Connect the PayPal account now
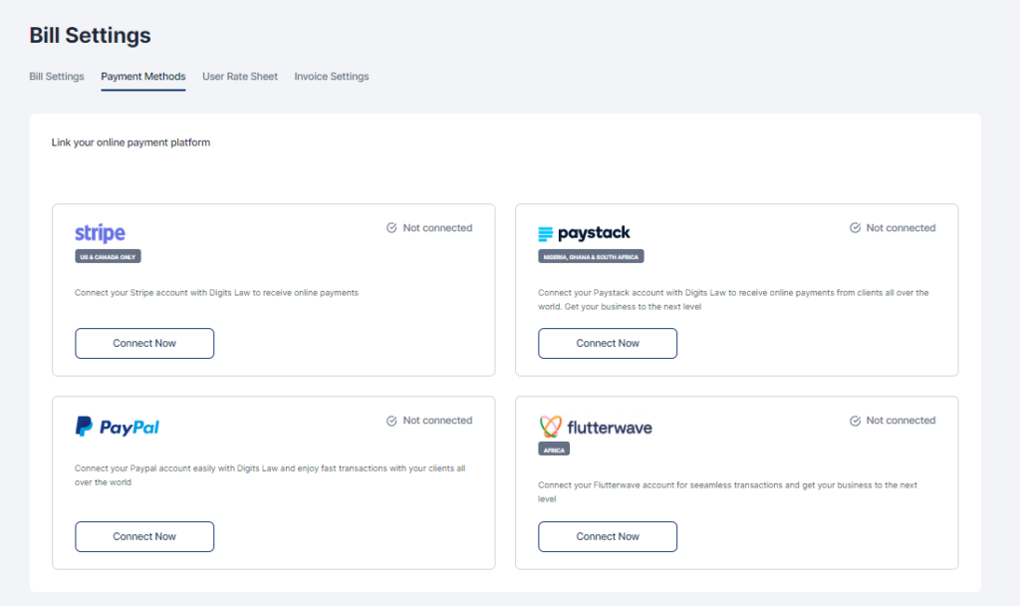Image resolution: width=1020 pixels, height=606 pixels. tap(144, 536)
